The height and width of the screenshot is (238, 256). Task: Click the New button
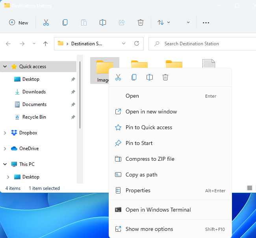pyautogui.click(x=19, y=23)
